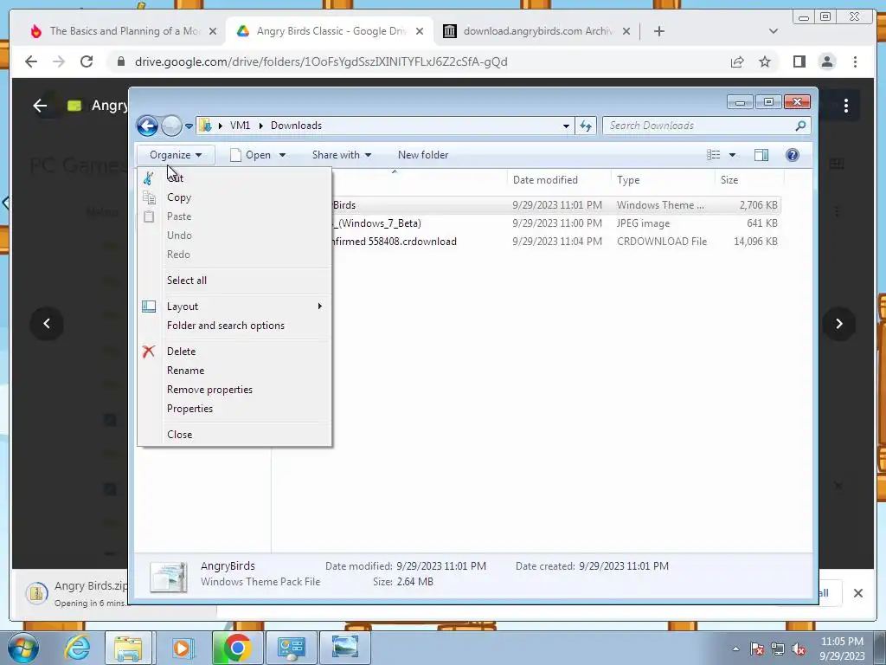Open Chrome tab search chevron
Viewport: 886px width, 665px height.
click(774, 31)
